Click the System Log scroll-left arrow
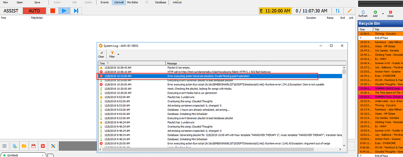The width and height of the screenshot is (403, 157). [x=100, y=149]
